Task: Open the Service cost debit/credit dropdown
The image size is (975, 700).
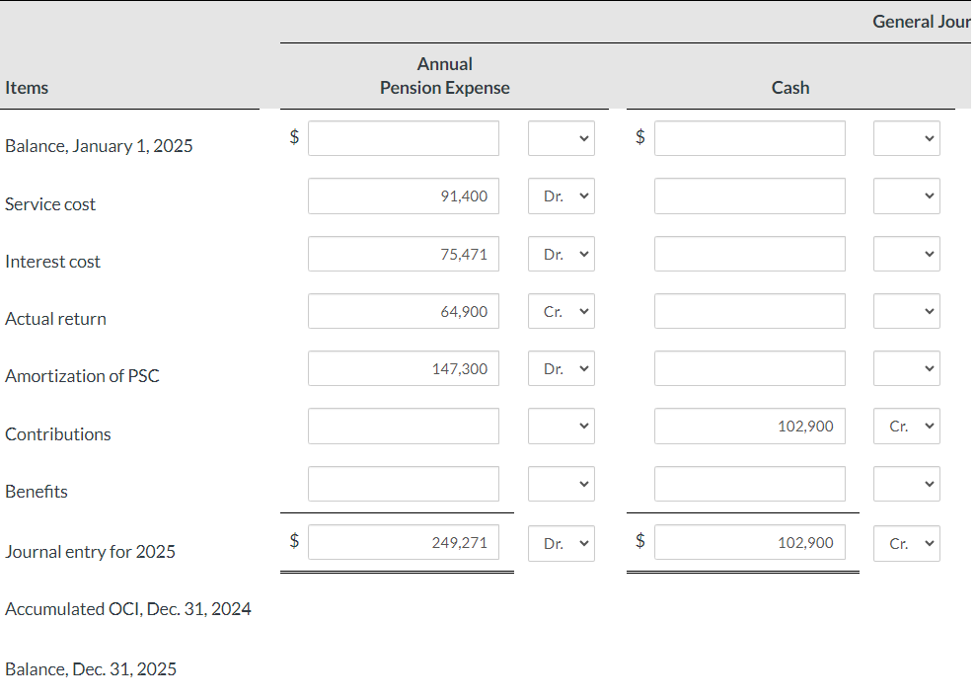Action: coord(561,195)
